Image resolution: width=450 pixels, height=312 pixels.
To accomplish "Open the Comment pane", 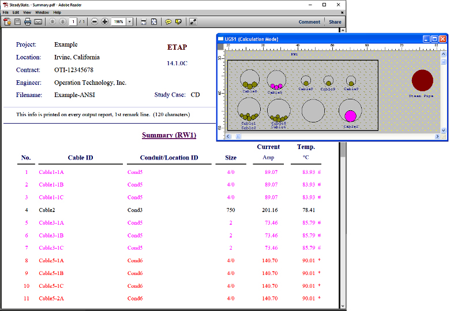I will (309, 22).
